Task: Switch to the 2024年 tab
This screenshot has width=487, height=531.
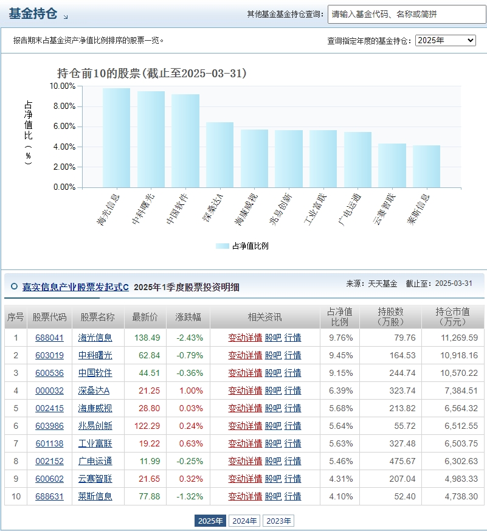Action: (244, 521)
